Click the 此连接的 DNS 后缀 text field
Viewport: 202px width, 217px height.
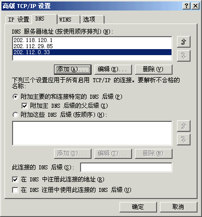[126, 167]
